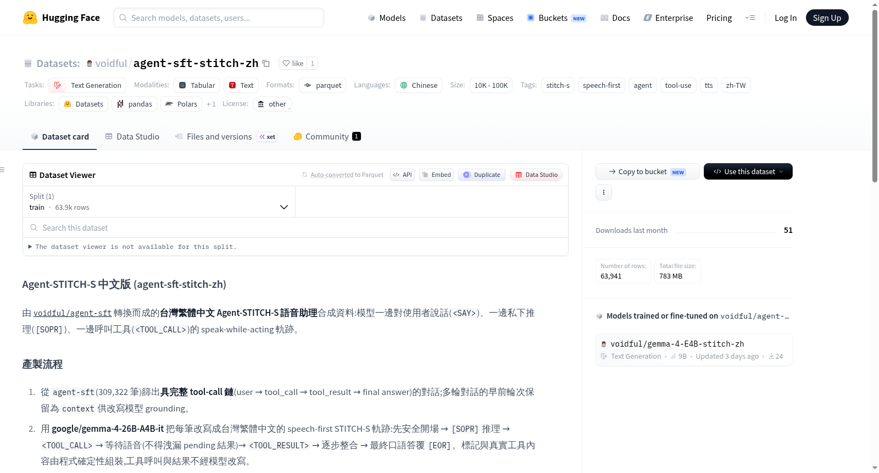Click the Text Generation task tag
Image resolution: width=879 pixels, height=473 pixels.
tap(87, 85)
